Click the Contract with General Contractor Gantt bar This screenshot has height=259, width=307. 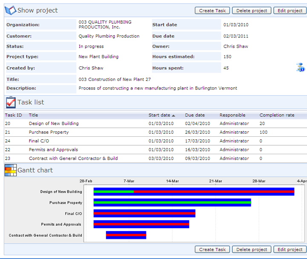click(126, 235)
